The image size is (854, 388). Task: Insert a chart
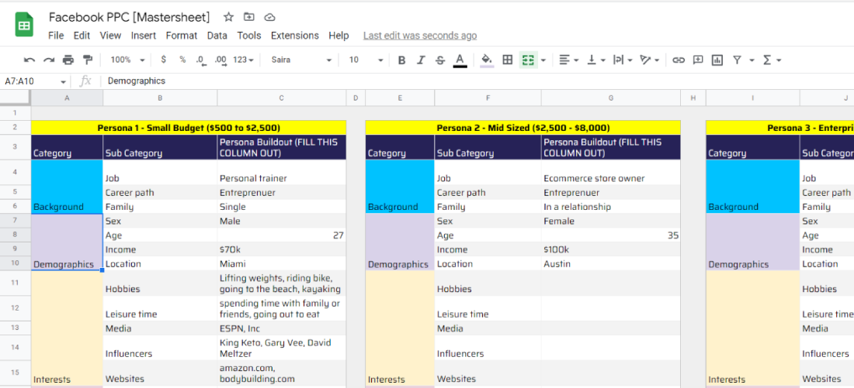tap(717, 60)
